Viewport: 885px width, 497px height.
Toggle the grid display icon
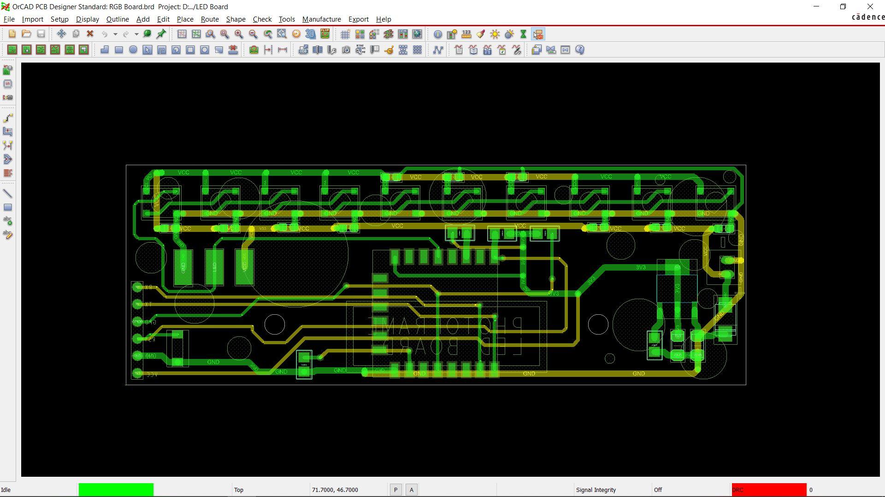click(x=345, y=34)
